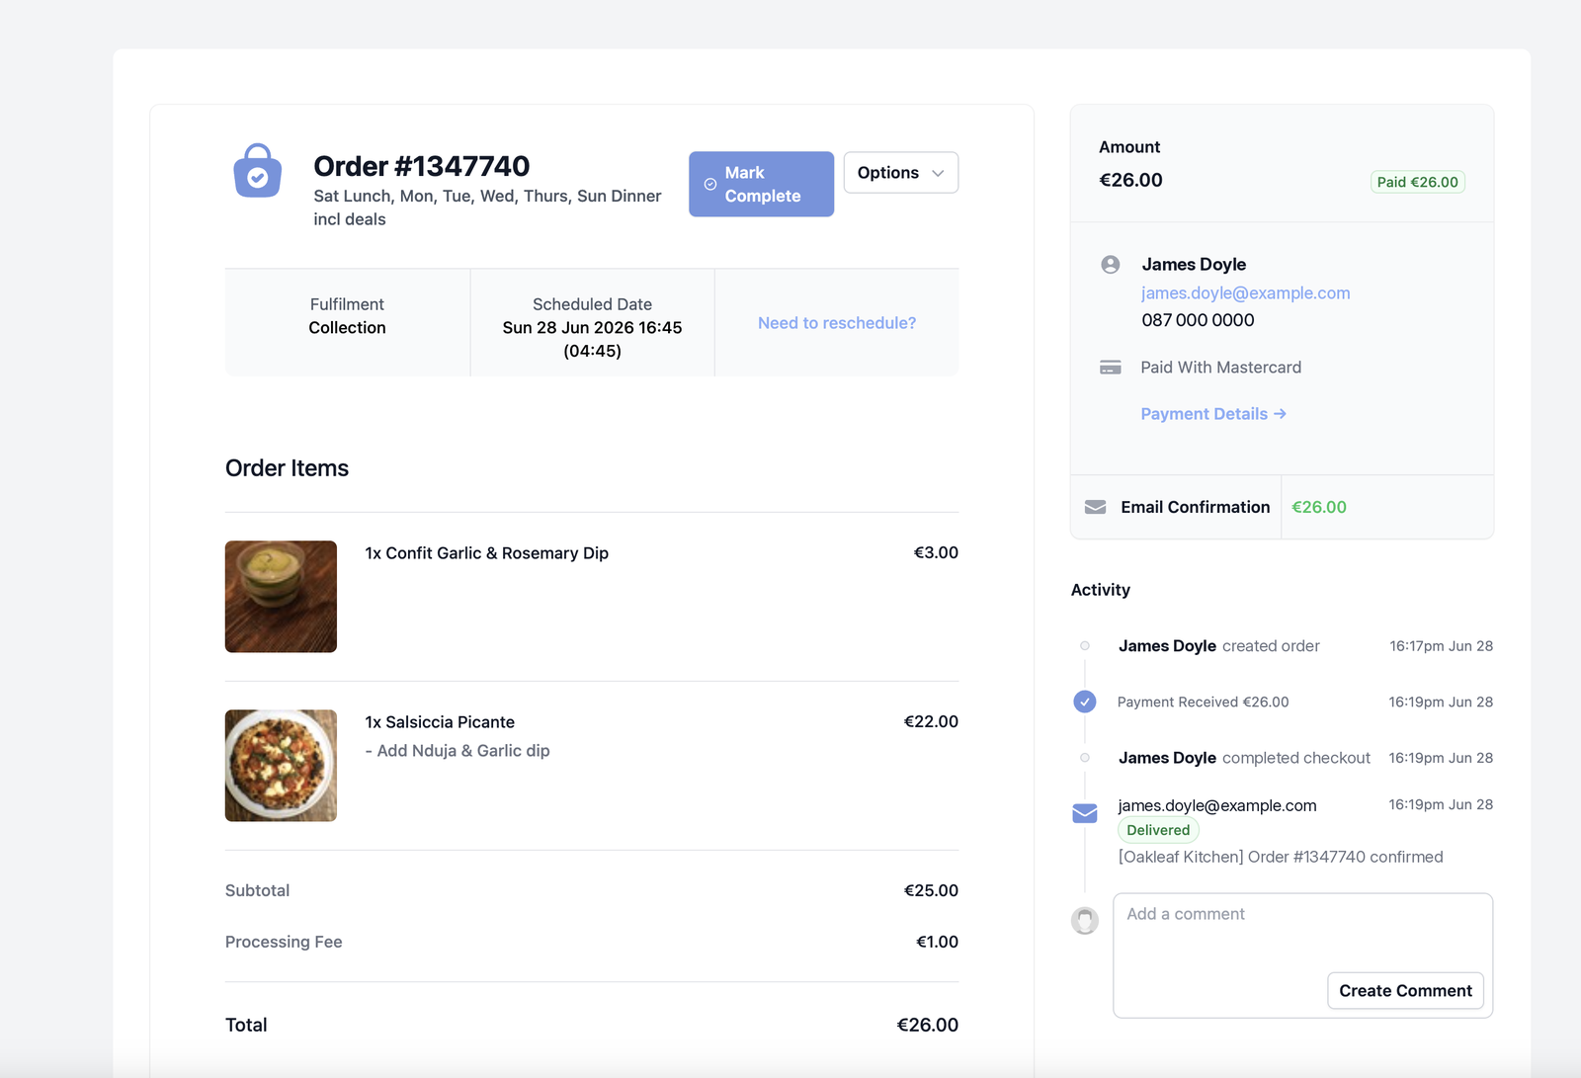Click the order bag icon beside Order #1347740
The image size is (1581, 1078).
[x=257, y=170]
